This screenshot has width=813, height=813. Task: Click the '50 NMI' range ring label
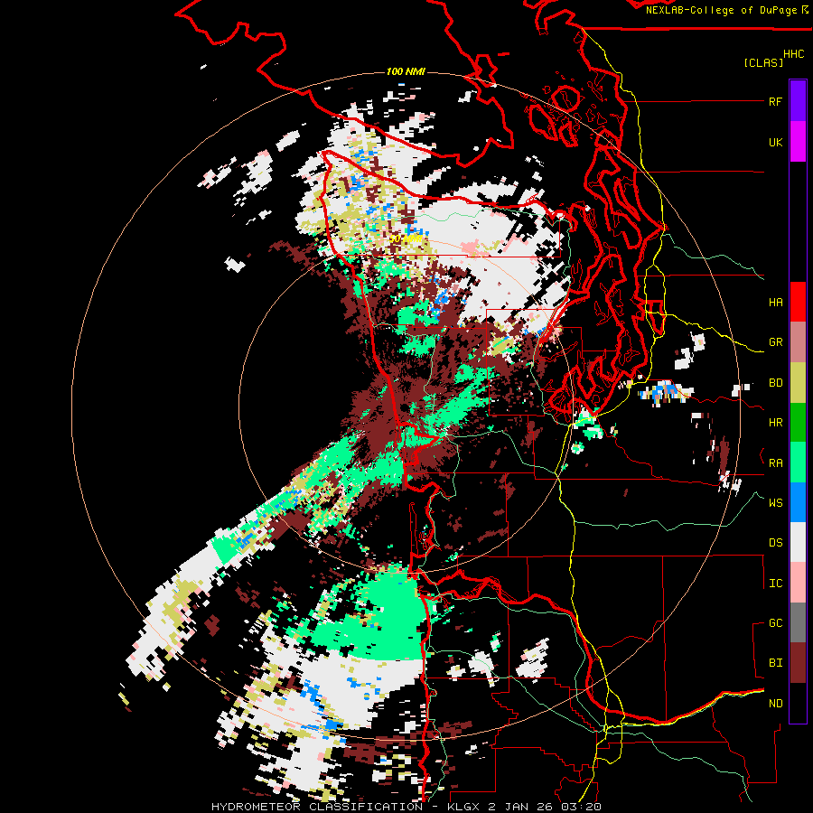point(406,239)
